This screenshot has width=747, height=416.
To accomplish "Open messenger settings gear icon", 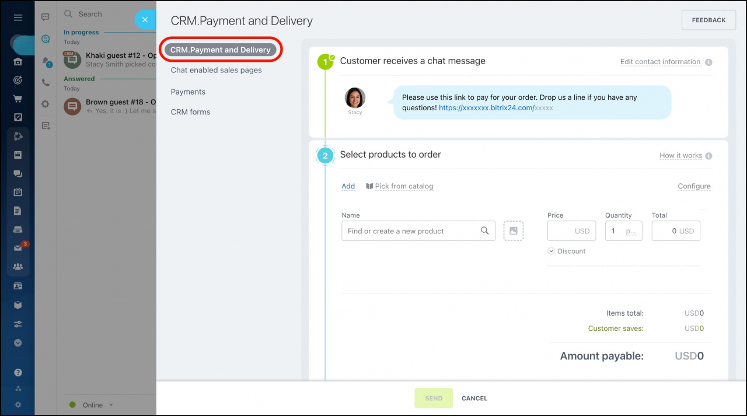I will tap(46, 104).
